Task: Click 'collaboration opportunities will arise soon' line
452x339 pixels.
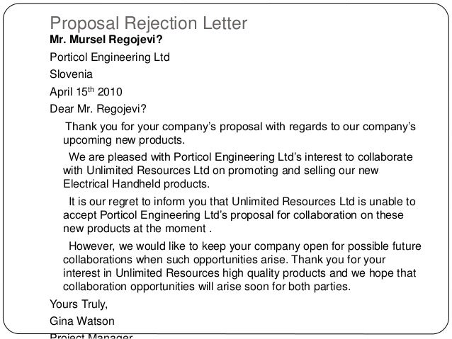Action: click(x=207, y=287)
